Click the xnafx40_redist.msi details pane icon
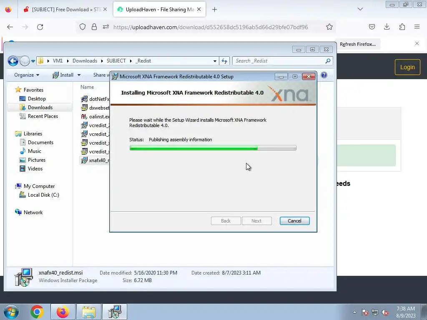427x320 pixels. point(24,277)
